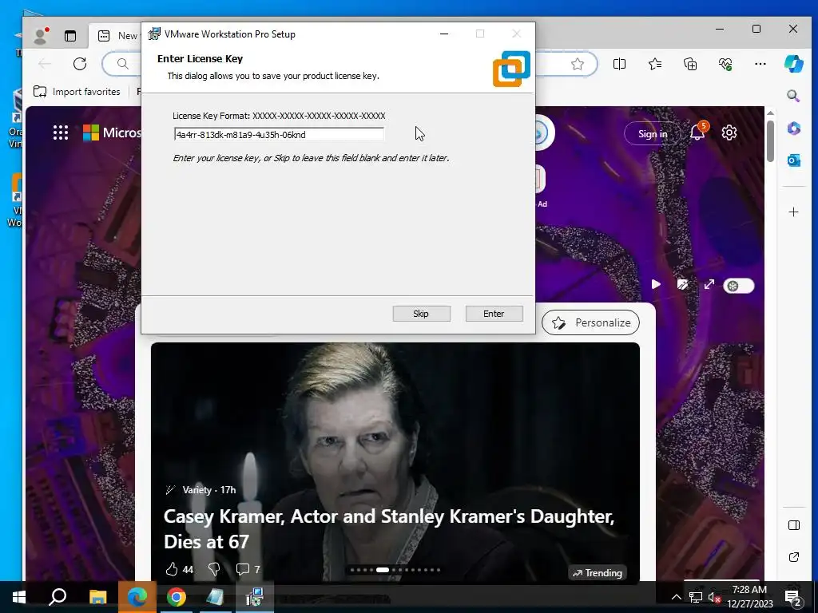The image size is (818, 613).
Task: Launch Google Chrome from taskbar
Action: coord(177,597)
